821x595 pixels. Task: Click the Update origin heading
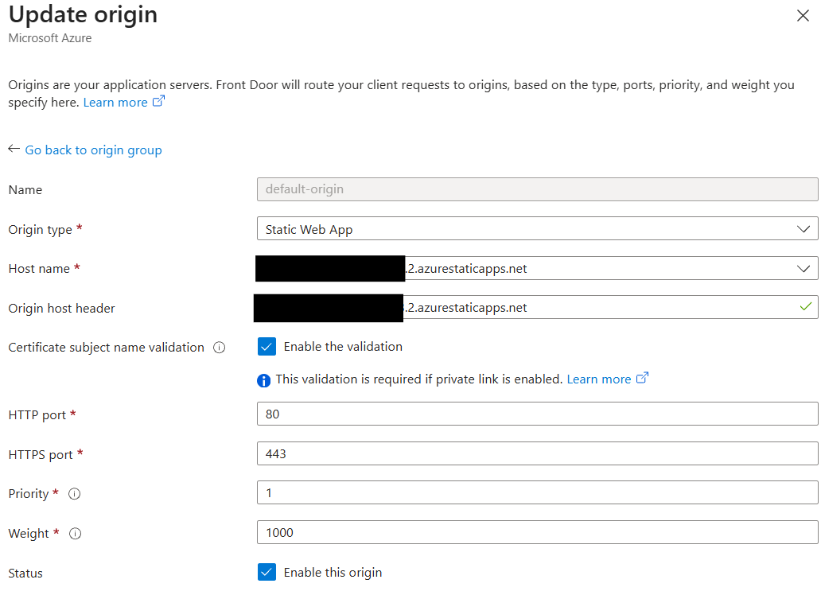[x=83, y=14]
